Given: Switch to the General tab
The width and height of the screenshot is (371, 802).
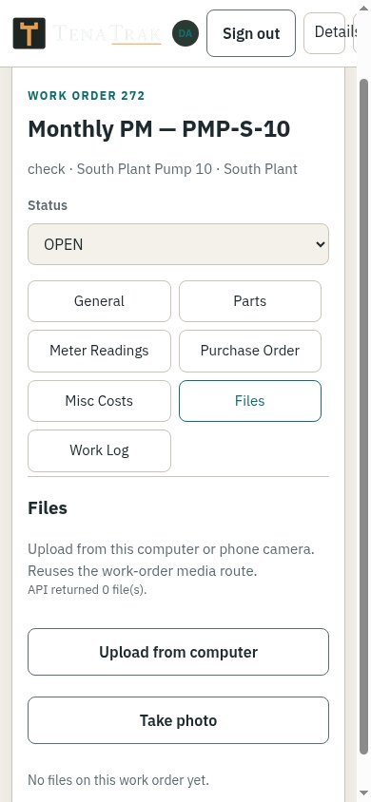Looking at the screenshot, I should tap(99, 300).
